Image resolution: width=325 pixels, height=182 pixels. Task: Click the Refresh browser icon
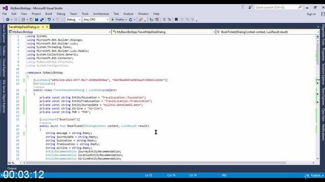[x=131, y=20]
